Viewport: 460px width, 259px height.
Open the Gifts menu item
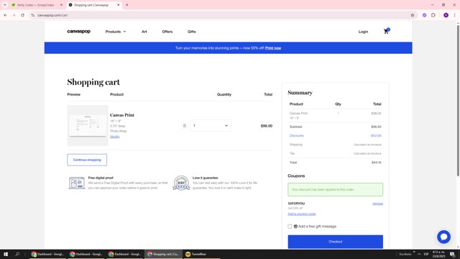[192, 32]
